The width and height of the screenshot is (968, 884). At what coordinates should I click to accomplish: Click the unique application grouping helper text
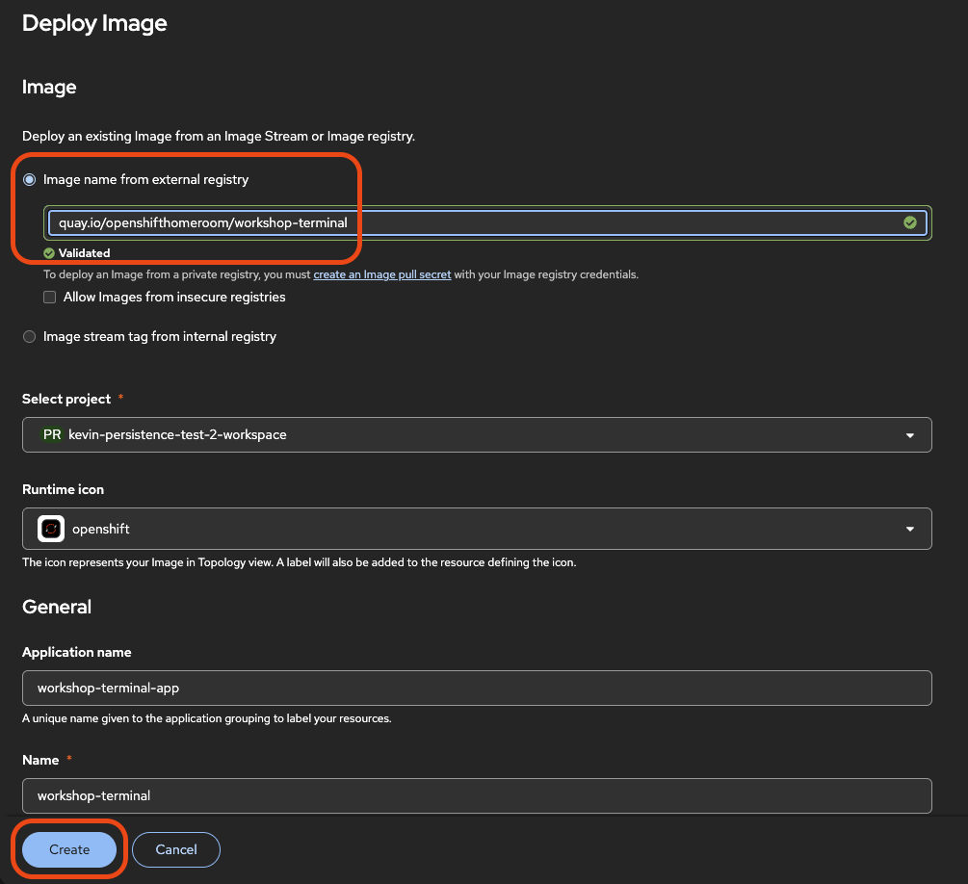coord(207,718)
